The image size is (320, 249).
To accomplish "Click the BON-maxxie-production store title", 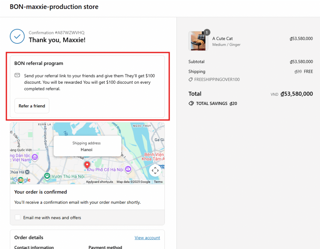I will click(54, 7).
